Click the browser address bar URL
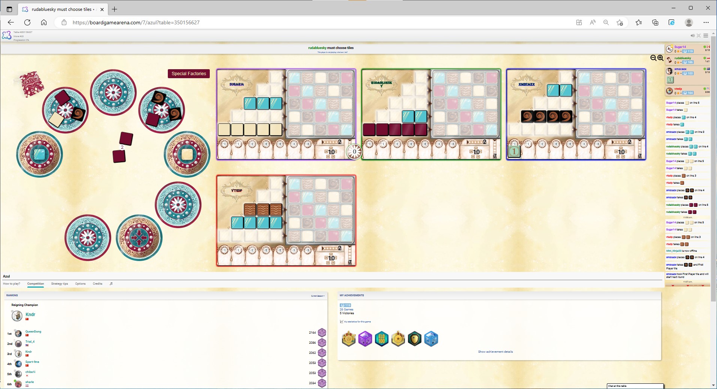Image resolution: width=717 pixels, height=389 pixels. [136, 22]
